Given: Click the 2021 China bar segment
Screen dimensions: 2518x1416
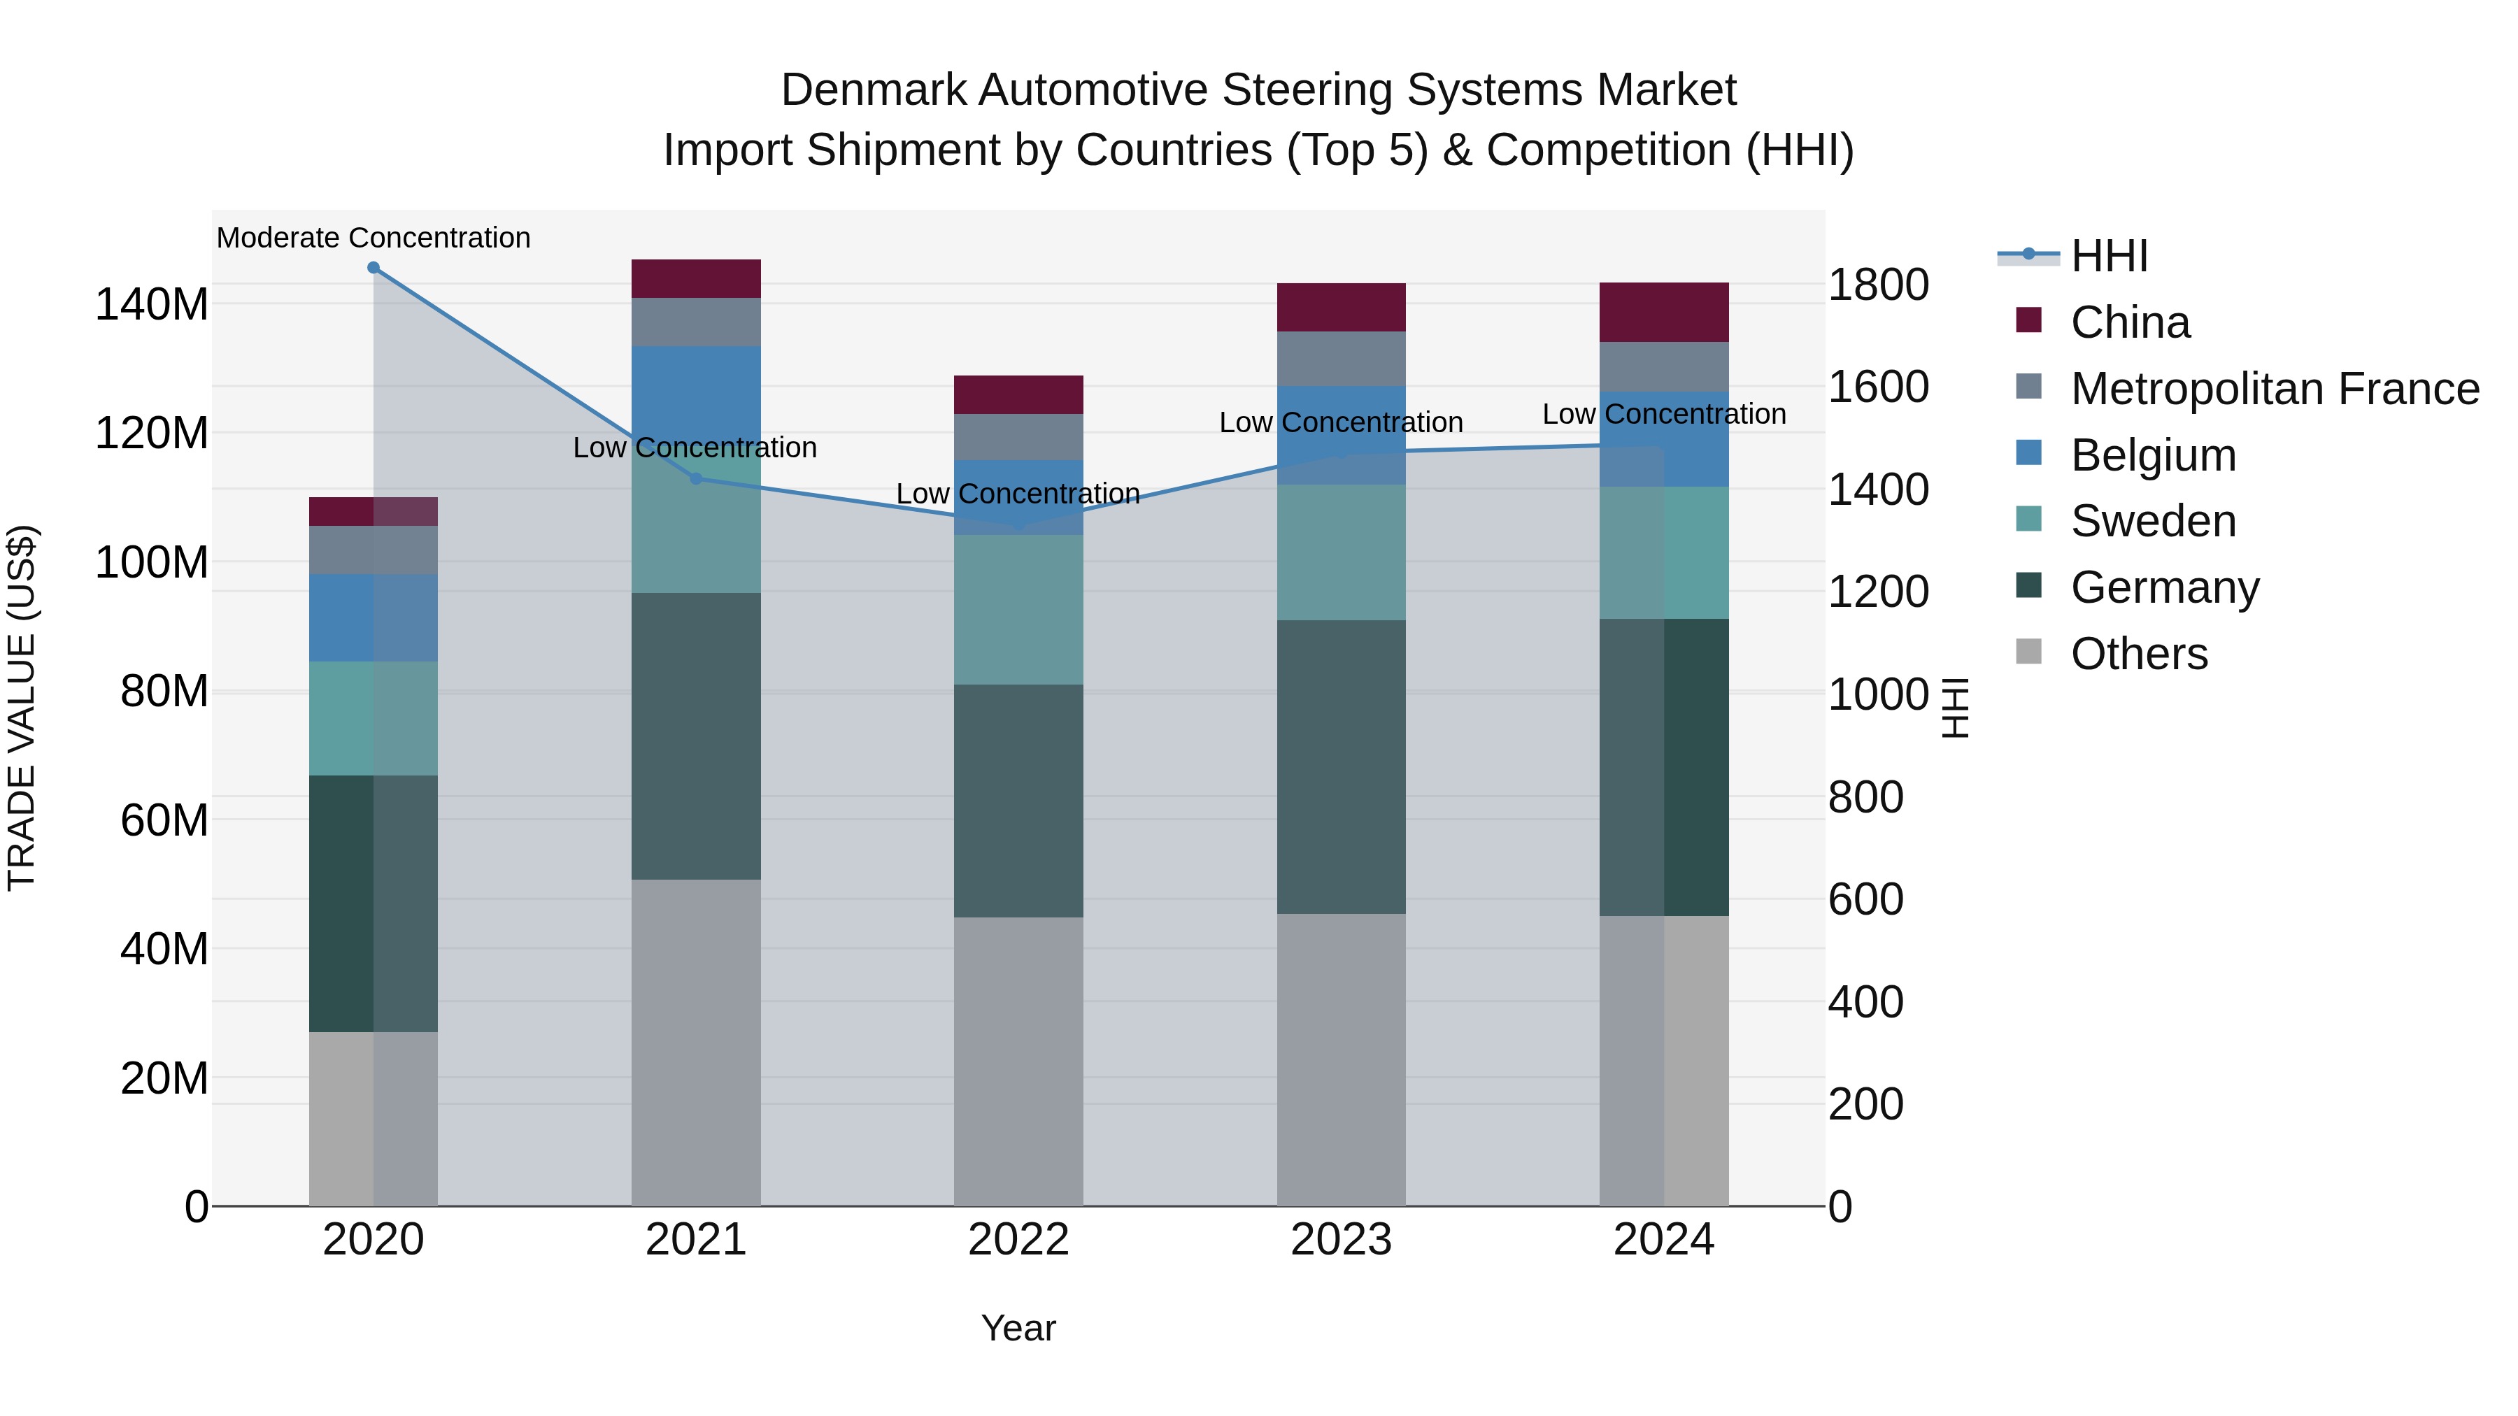Looking at the screenshot, I should (x=696, y=278).
